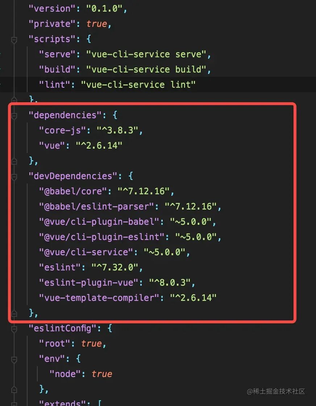Click the "build" script key
The height and width of the screenshot is (406, 316).
coord(57,69)
